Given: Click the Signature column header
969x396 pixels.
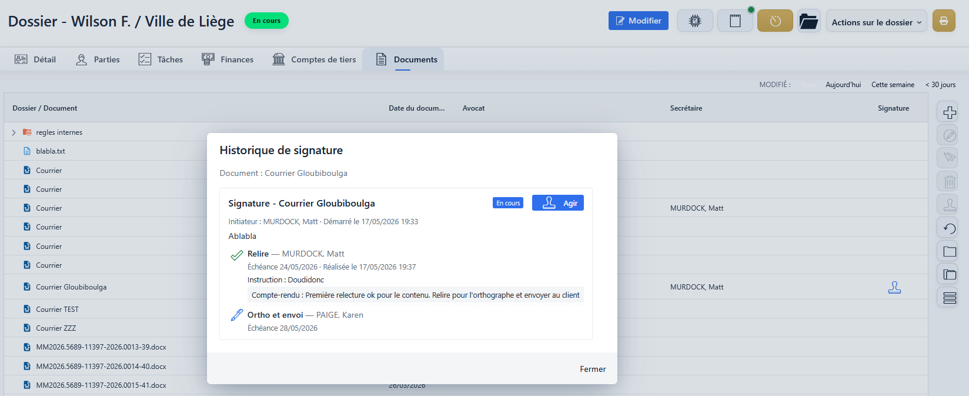Looking at the screenshot, I should 893,108.
